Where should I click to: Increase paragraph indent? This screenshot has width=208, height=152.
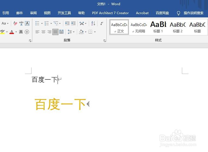73,23
